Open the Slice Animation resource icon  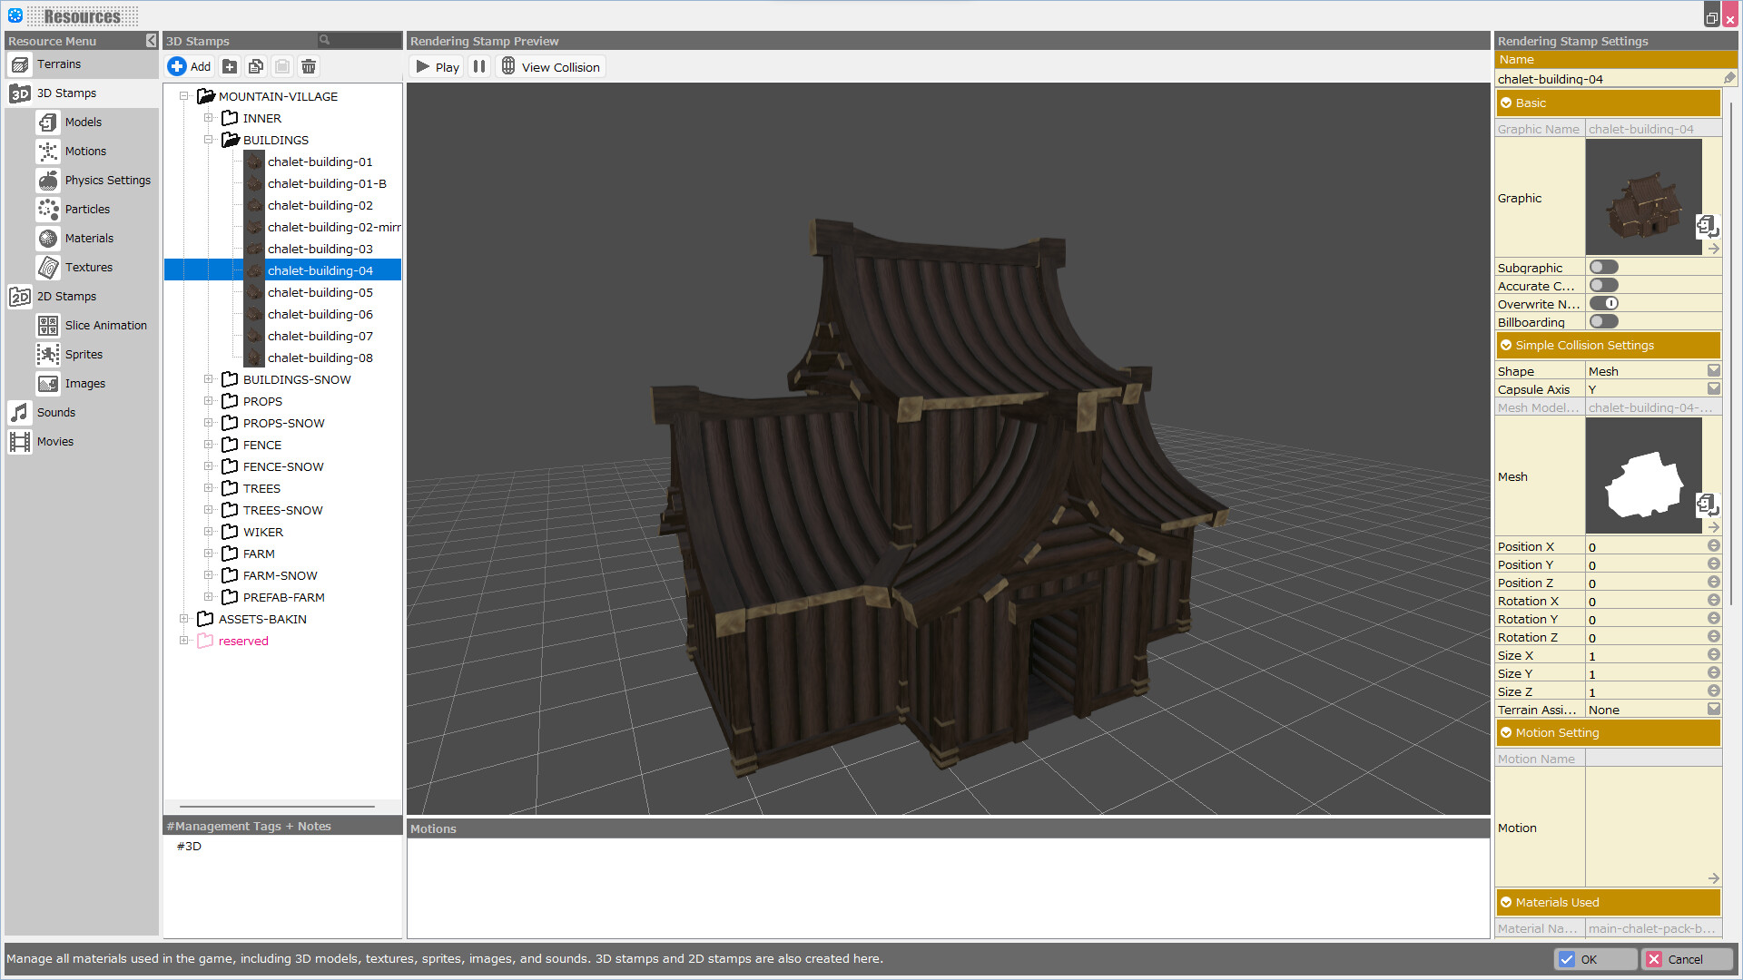(x=48, y=325)
